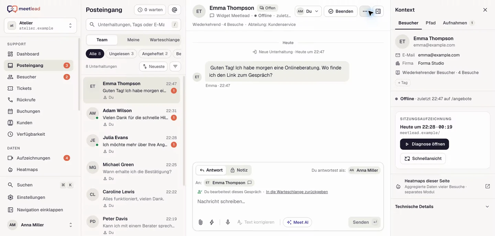Close the Kontext panel
The width and height of the screenshot is (495, 236).
(x=485, y=10)
